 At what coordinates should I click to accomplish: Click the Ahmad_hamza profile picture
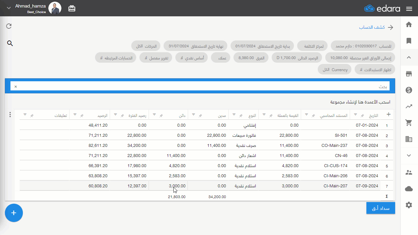pos(55,8)
